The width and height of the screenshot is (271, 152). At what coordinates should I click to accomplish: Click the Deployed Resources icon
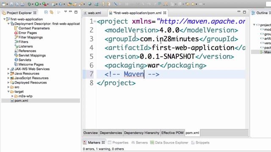[12, 83]
